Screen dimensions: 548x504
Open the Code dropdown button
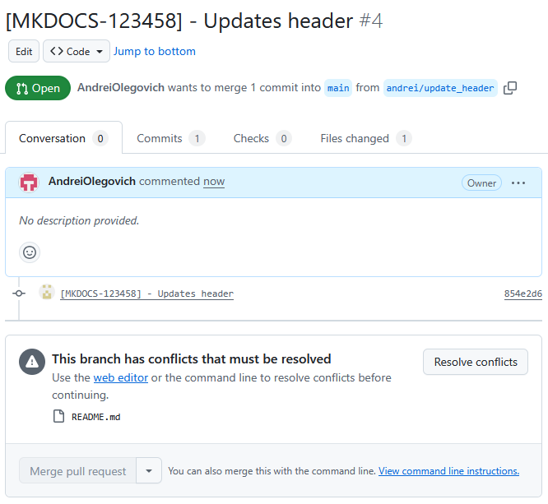click(x=77, y=51)
